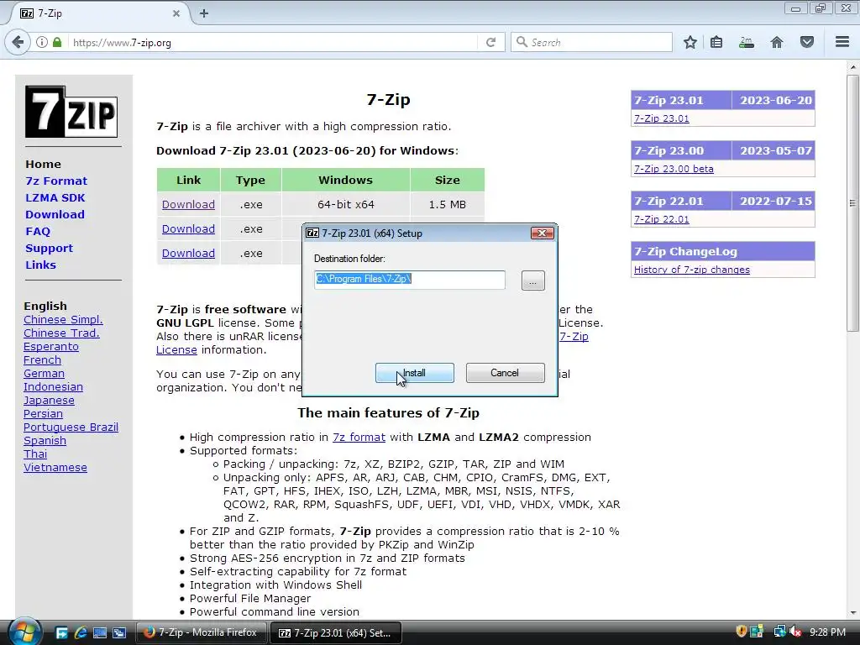Close the 7-Zip Setup dialog window
The height and width of the screenshot is (645, 860).
pos(543,233)
